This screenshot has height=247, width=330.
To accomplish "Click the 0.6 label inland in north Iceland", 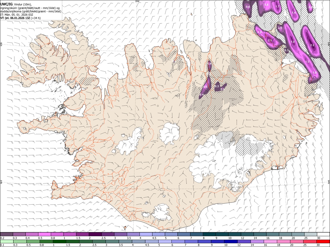I will click(205, 87).
